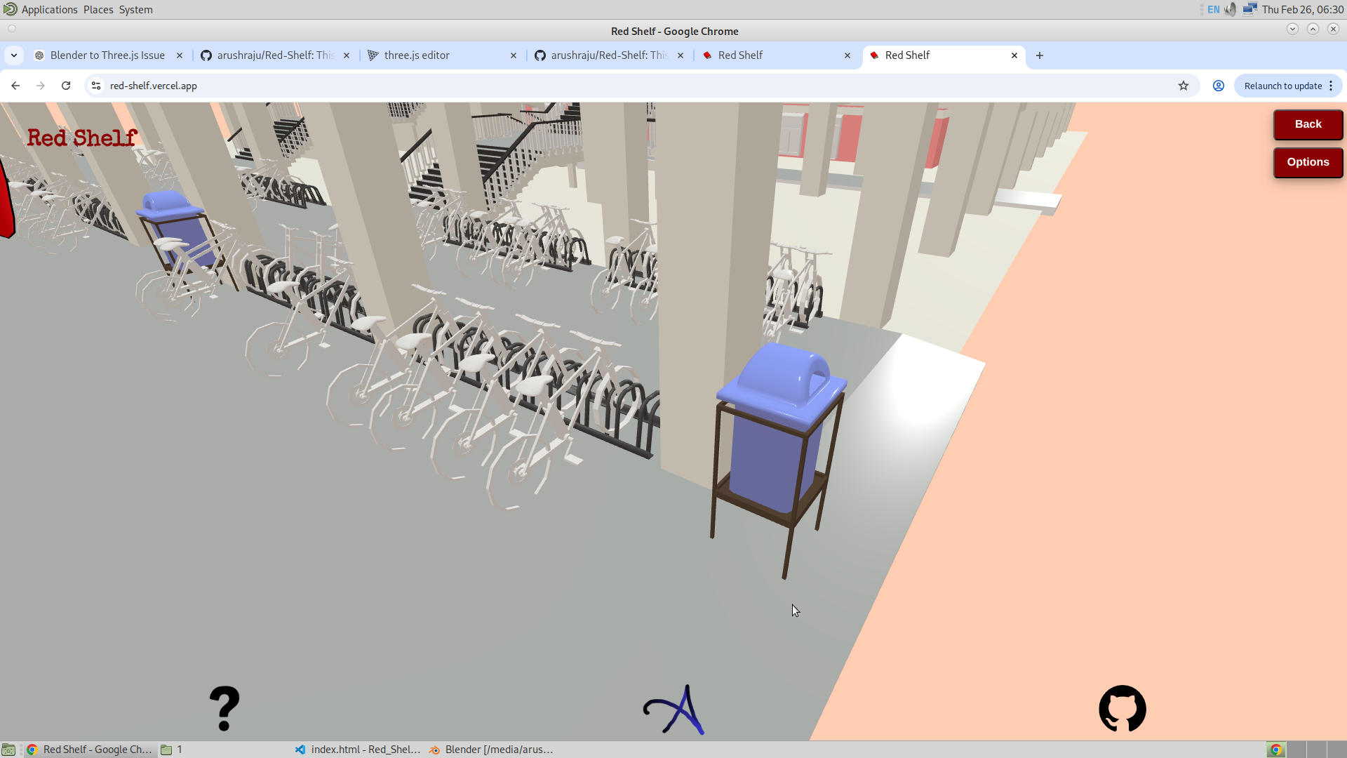1347x758 pixels.
Task: Open site information icon in address bar
Action: pyautogui.click(x=95, y=85)
